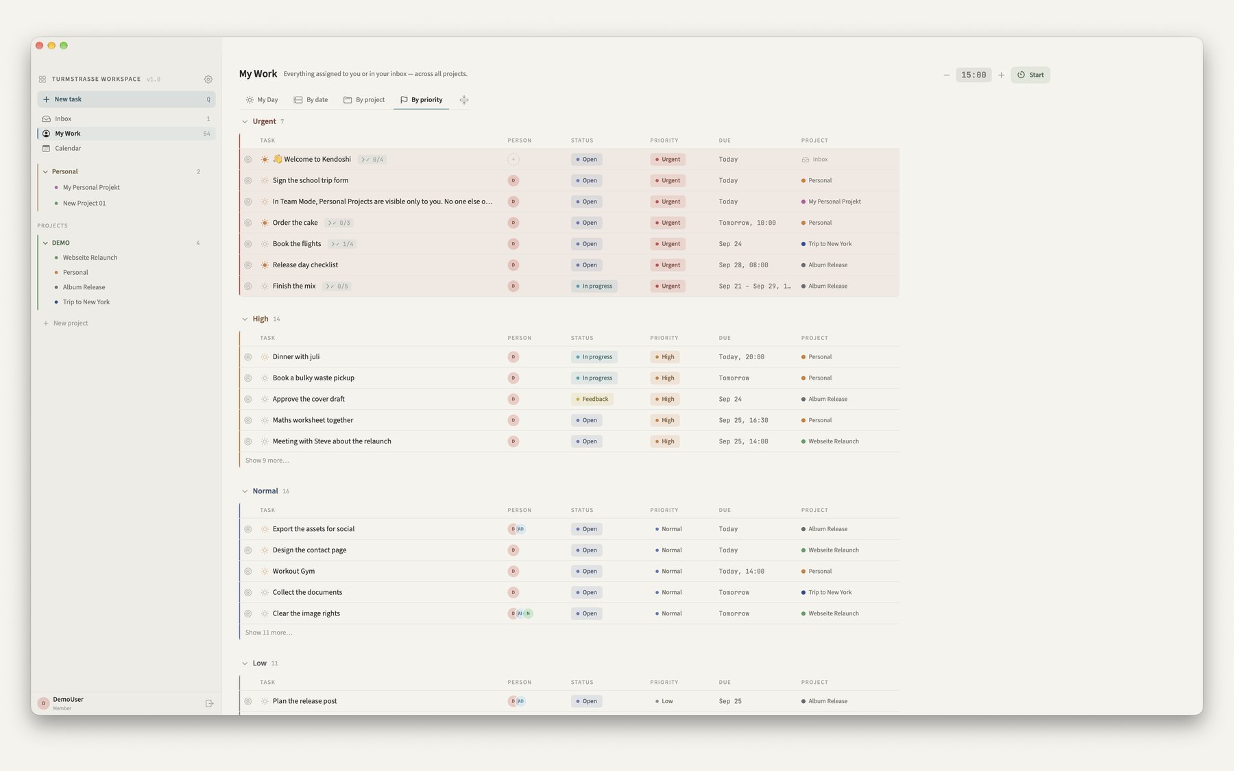Complete the Book the flights task circle
The image size is (1234, 771).
point(248,244)
